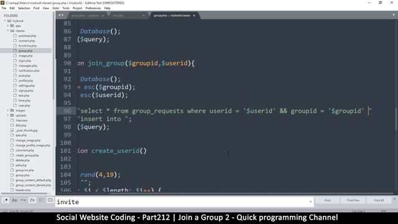Click the status bar panel switcher icon

(x=5, y=211)
